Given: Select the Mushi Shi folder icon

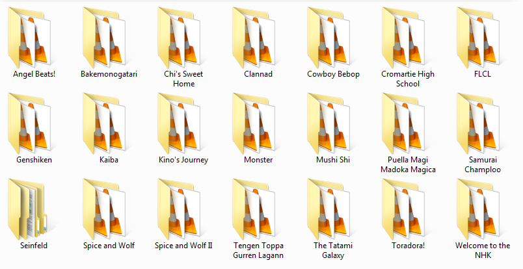Looking at the screenshot, I should [x=329, y=123].
